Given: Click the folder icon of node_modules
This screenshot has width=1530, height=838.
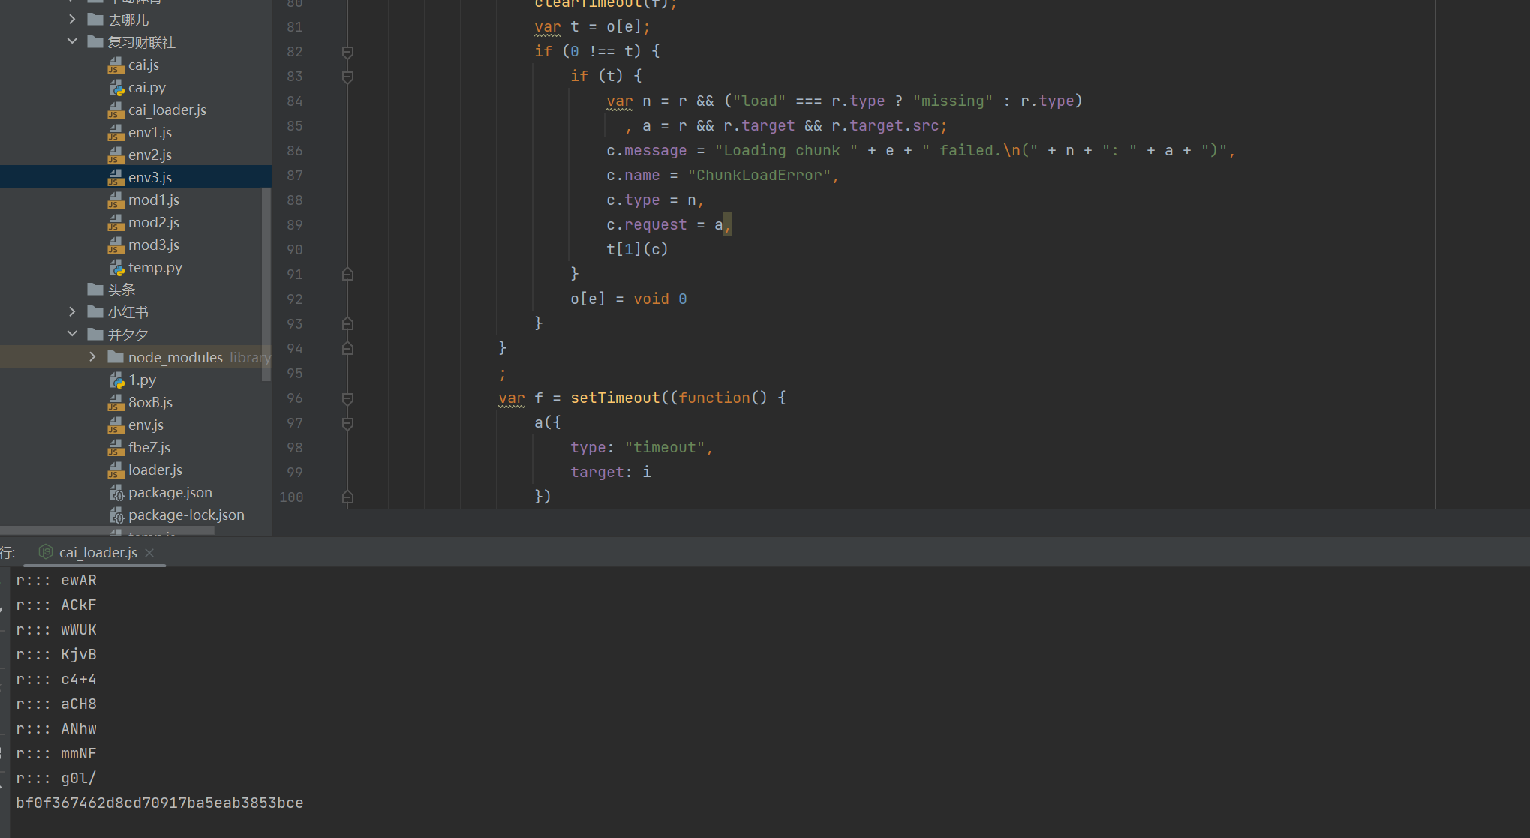Looking at the screenshot, I should pos(116,356).
